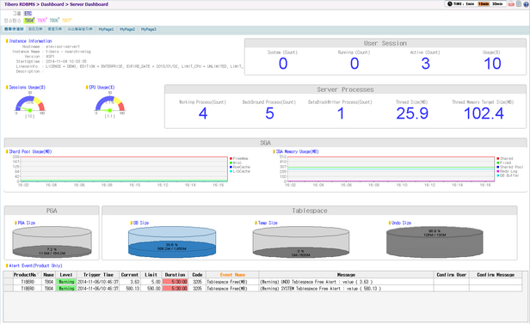This screenshot has height=324, width=530.
Task: Click the Thread Memory Target value 102.4
Action: tap(484, 113)
